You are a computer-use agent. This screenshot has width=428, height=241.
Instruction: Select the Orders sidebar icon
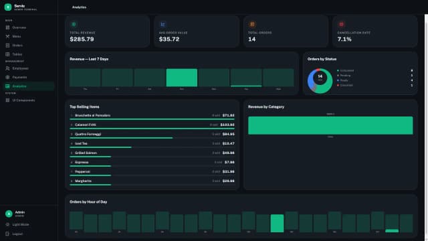click(x=7, y=46)
